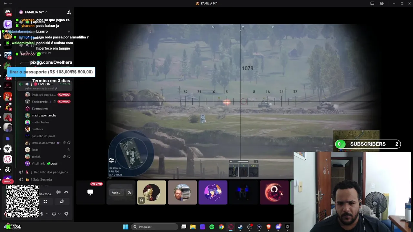Open Epic Games launcher from taskbar
The height and width of the screenshot is (232, 413).
pos(287,227)
